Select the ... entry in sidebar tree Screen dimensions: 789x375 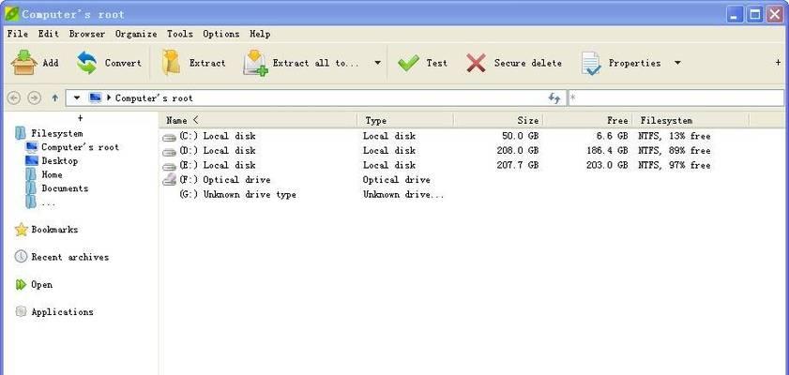tap(48, 203)
